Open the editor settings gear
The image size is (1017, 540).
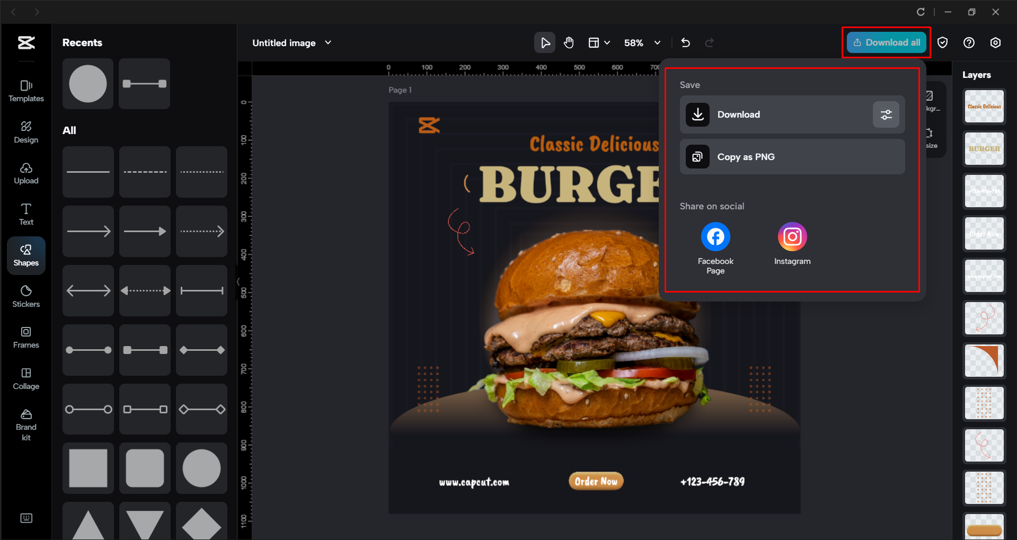pos(996,42)
